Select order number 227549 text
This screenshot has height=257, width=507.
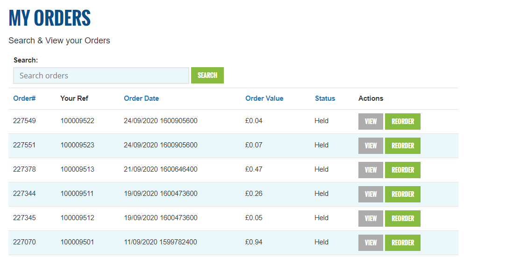coord(24,121)
